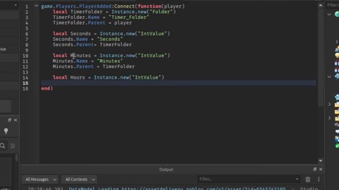
Task: Click the lightbulb icon in the left panel
Action: (x=6, y=131)
